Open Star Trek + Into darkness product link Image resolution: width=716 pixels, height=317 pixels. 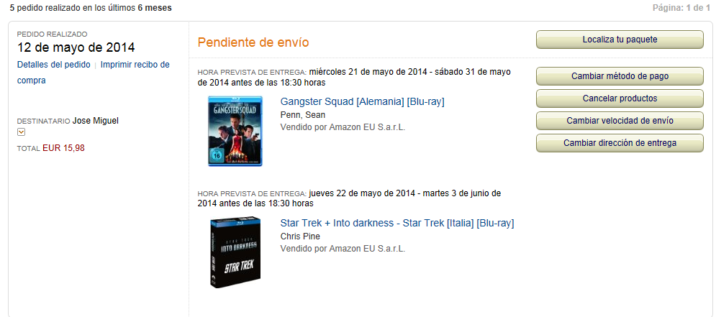[396, 224]
